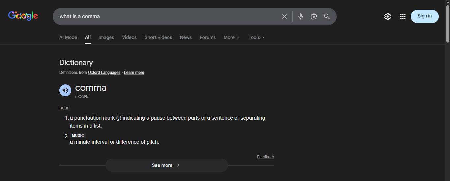Expand the dictionary with See more
450x181 pixels.
(166, 165)
